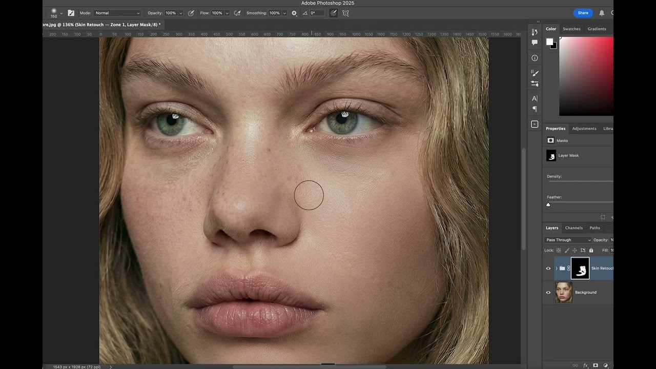
Task: Open the brush settings gear icon
Action: pyautogui.click(x=294, y=13)
